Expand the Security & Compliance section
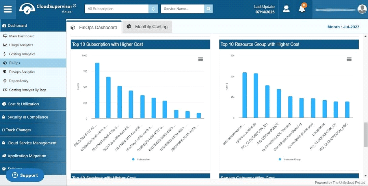This screenshot has height=186, width=368. pyautogui.click(x=33, y=117)
